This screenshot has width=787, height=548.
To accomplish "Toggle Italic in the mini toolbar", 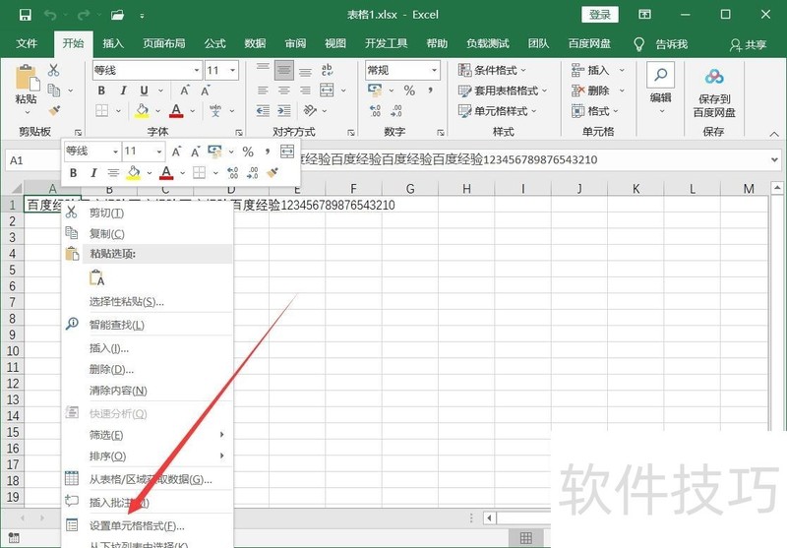I will click(93, 173).
